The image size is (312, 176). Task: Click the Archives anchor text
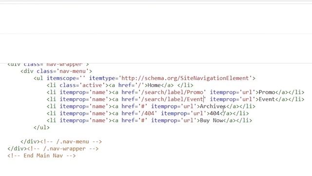coord(213,107)
